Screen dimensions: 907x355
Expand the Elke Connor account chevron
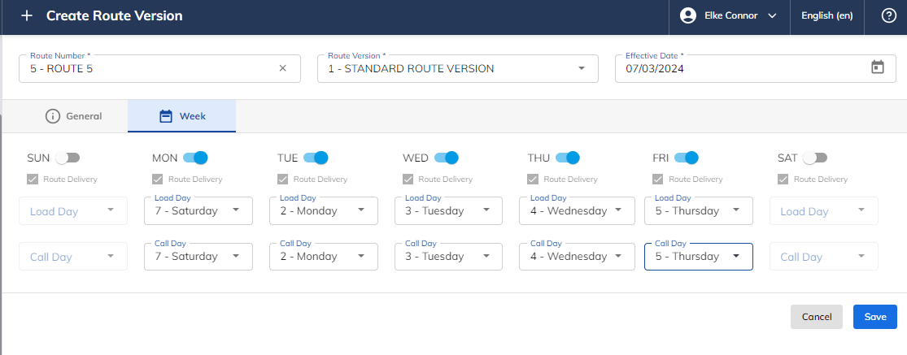click(x=772, y=16)
